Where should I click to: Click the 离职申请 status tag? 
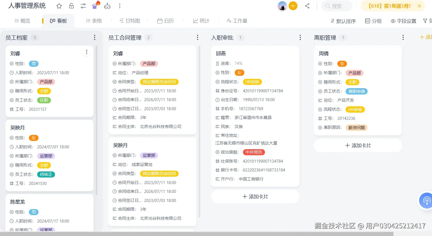pyautogui.click(x=357, y=91)
